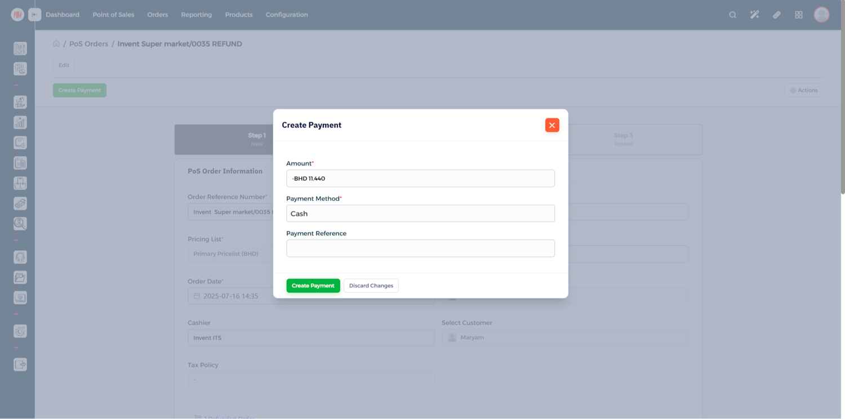Click the headset support icon in sidebar
845x419 pixels.
[x=20, y=257]
